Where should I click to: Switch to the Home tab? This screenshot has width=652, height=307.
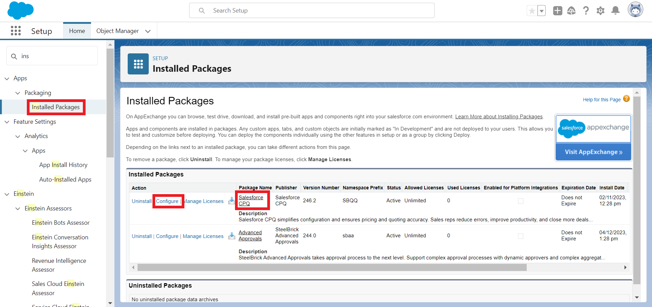click(77, 31)
